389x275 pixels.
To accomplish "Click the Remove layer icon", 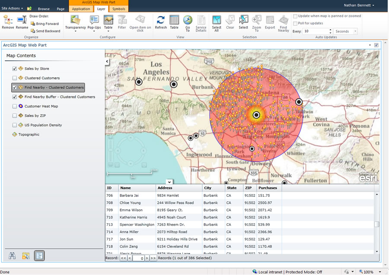I will 8,20.
